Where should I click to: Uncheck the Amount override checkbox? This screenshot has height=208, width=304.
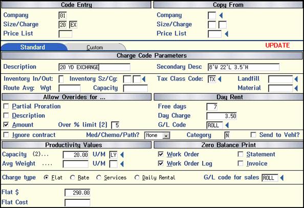pyautogui.click(x=6, y=124)
